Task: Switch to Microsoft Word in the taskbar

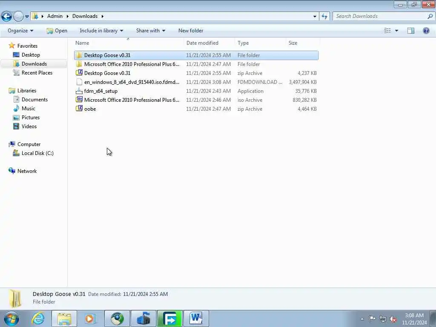Action: coord(196,318)
